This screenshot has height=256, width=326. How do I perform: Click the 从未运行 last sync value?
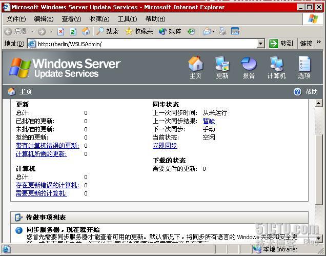215,113
